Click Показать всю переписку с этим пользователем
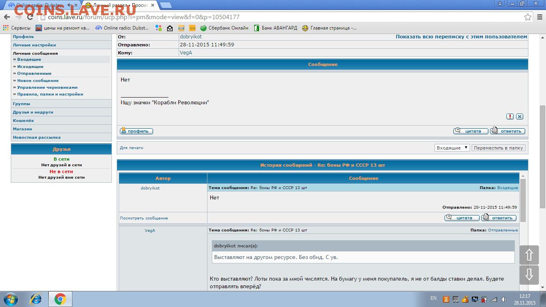The height and width of the screenshot is (307, 546). pyautogui.click(x=461, y=37)
